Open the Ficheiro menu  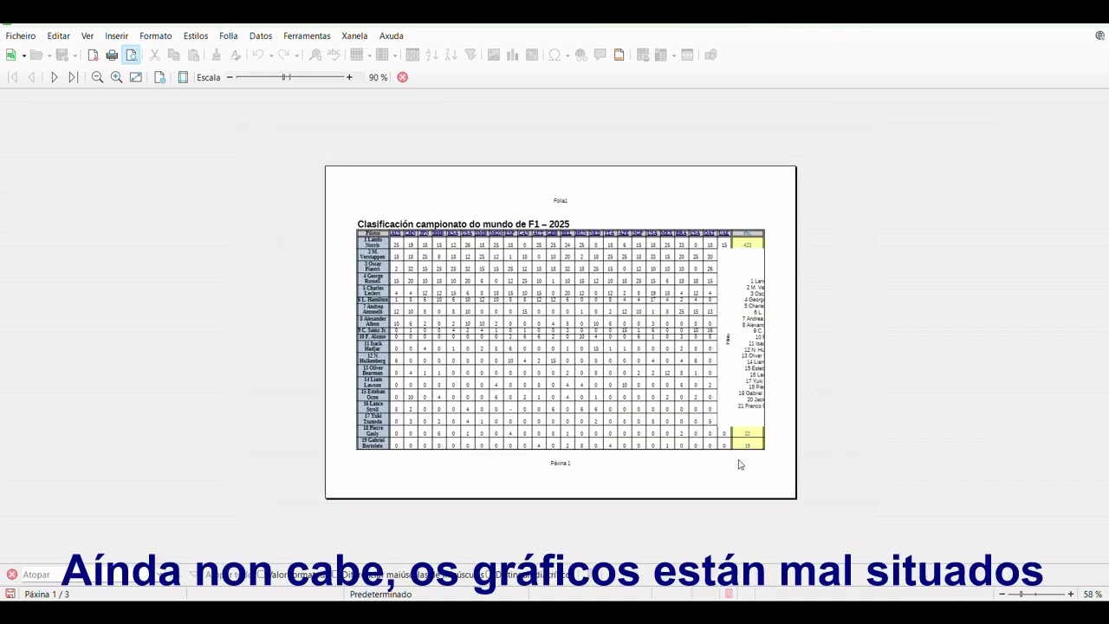coord(21,36)
